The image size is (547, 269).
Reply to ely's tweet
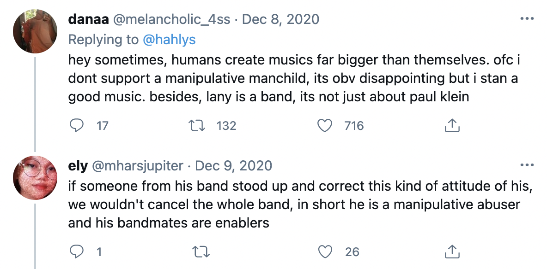pyautogui.click(x=76, y=251)
